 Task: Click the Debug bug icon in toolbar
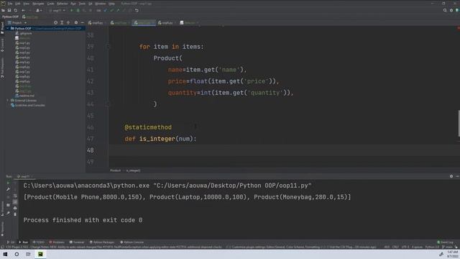coord(78,10)
